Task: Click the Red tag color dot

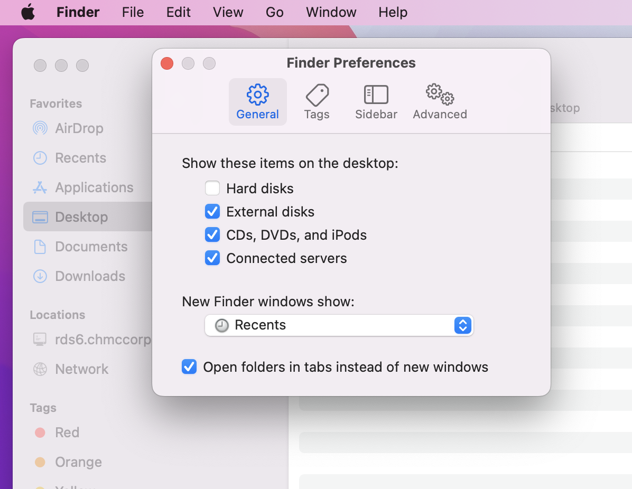Action: [x=40, y=432]
